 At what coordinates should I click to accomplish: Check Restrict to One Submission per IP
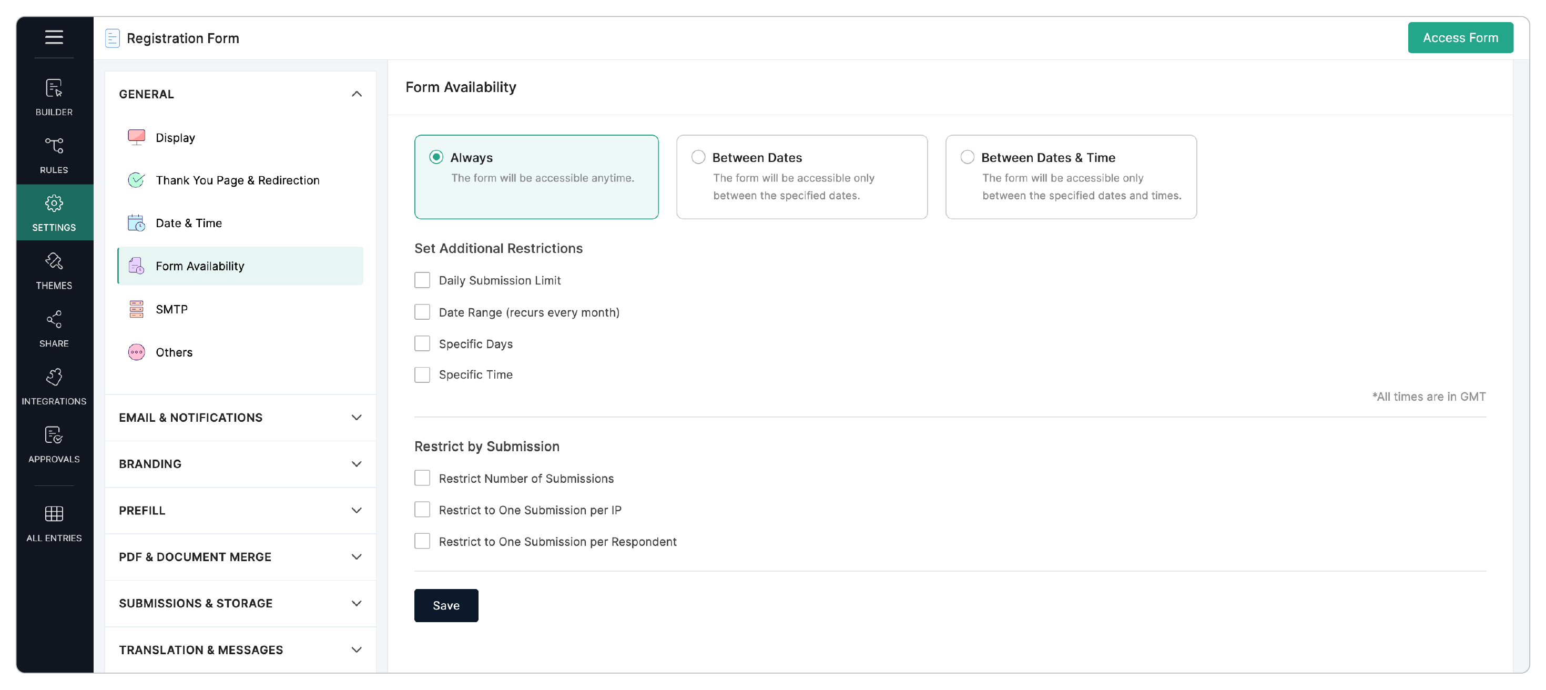[x=422, y=509]
